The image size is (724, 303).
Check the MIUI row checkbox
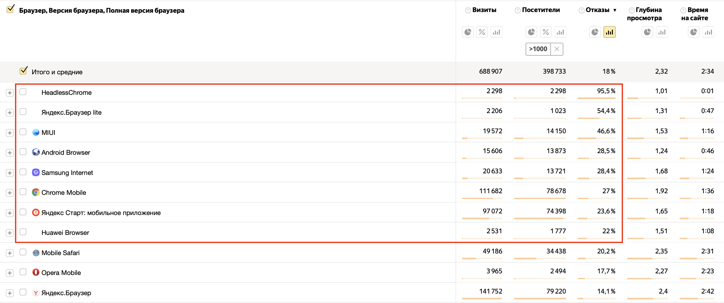pyautogui.click(x=23, y=132)
